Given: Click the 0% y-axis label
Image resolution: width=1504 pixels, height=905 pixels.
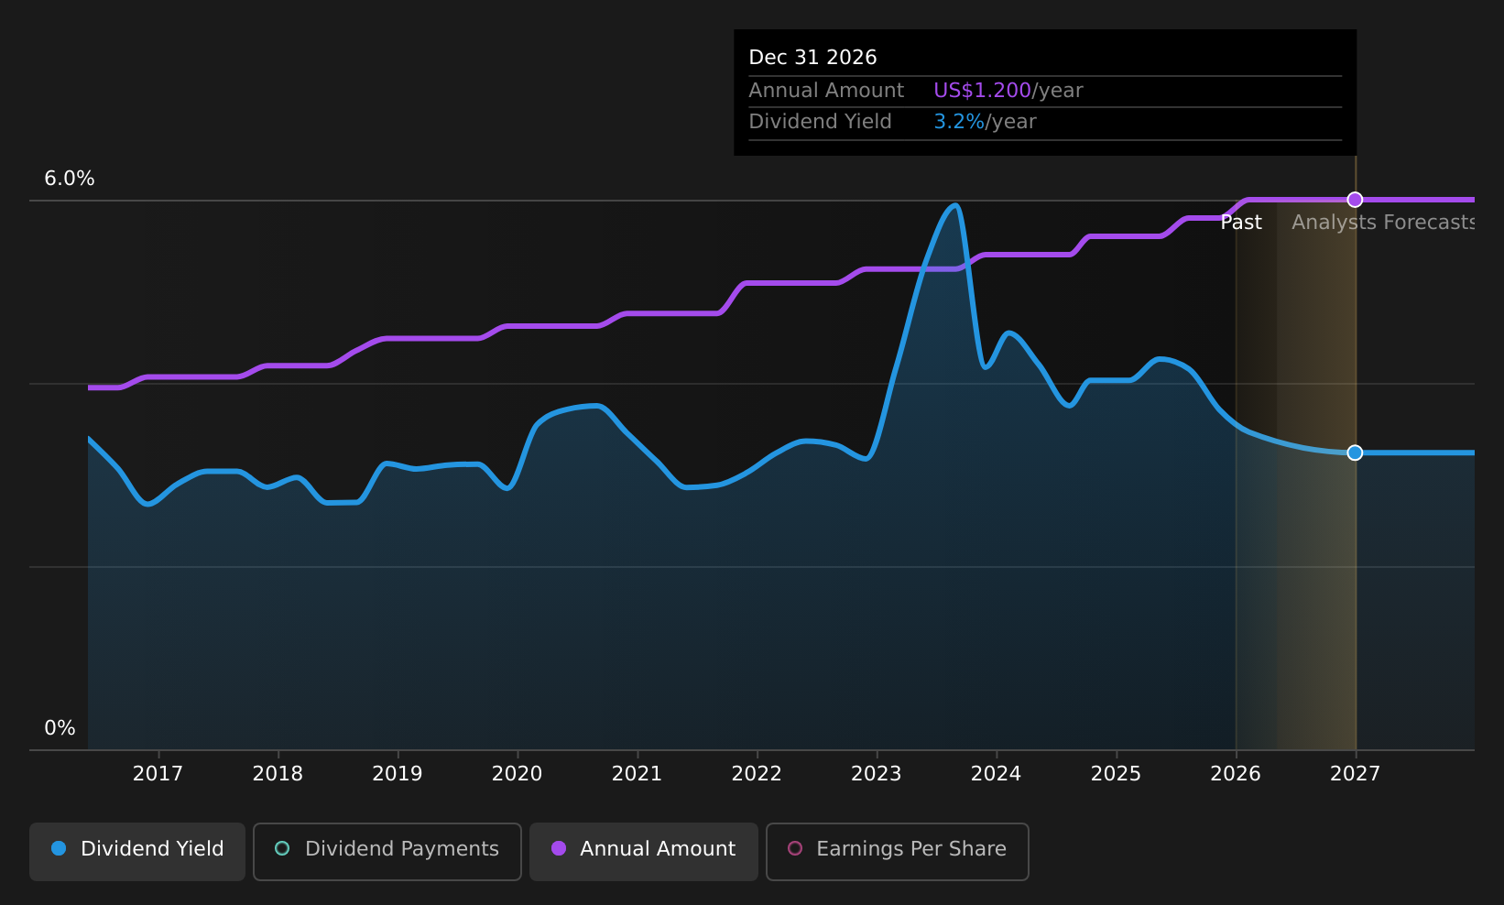Looking at the screenshot, I should 60,728.
